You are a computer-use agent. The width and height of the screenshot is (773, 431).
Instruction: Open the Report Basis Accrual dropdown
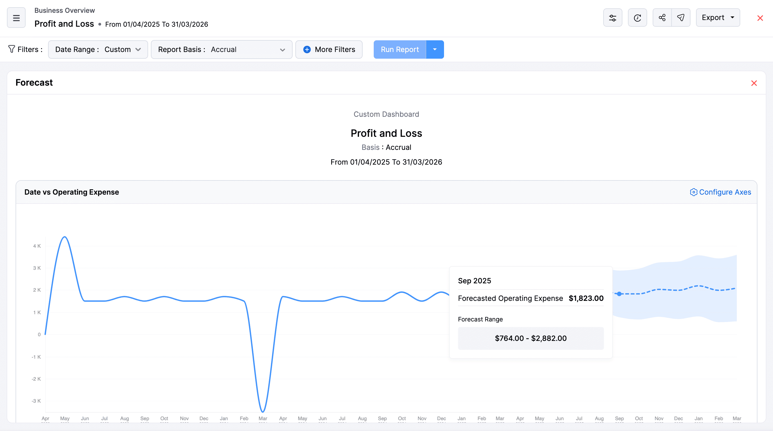(x=221, y=49)
